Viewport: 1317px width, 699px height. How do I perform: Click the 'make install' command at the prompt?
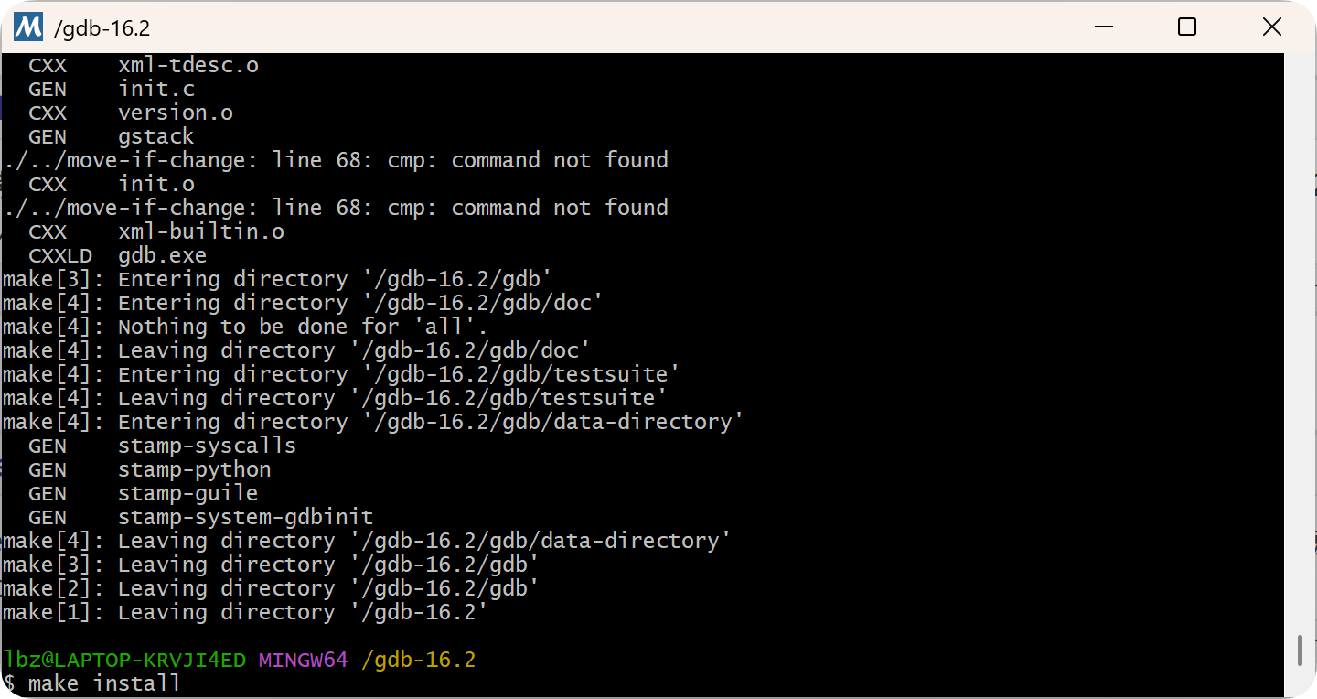pyautogui.click(x=104, y=683)
